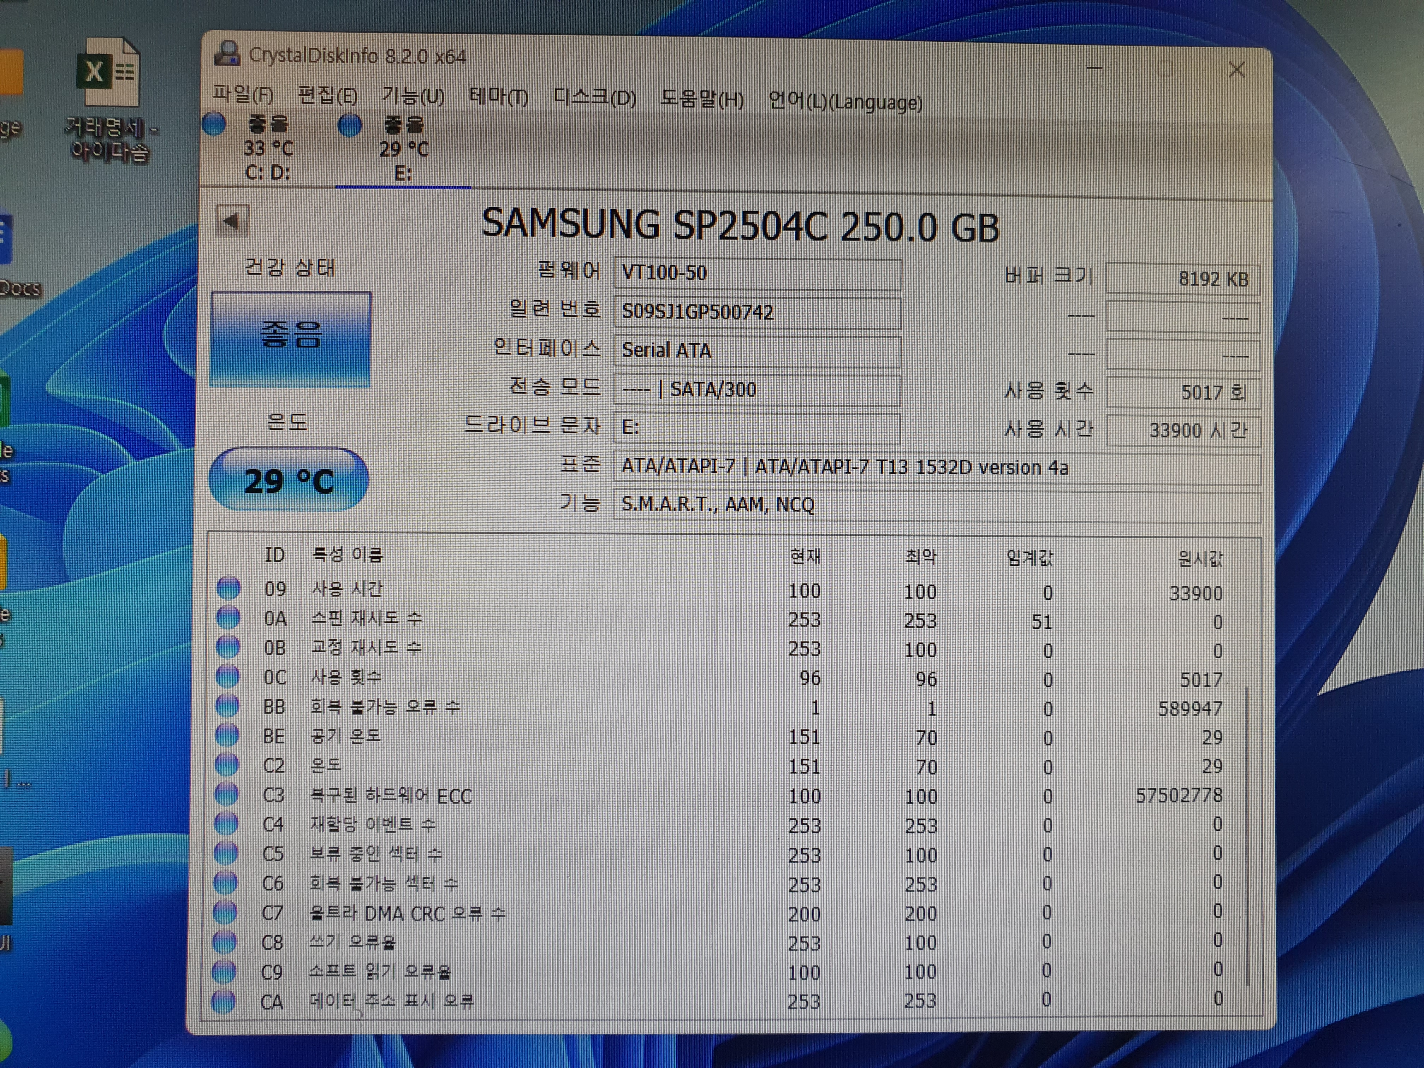The image size is (1424, 1068).
Task: Click the power on count 5017 회
Action: 1182,393
